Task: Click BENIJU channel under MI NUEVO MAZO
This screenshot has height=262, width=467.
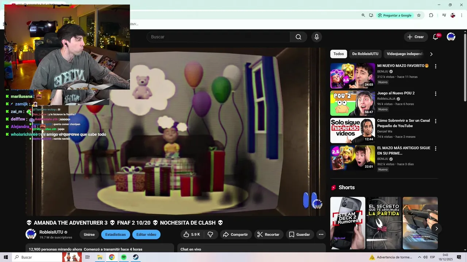Action: pyautogui.click(x=383, y=72)
